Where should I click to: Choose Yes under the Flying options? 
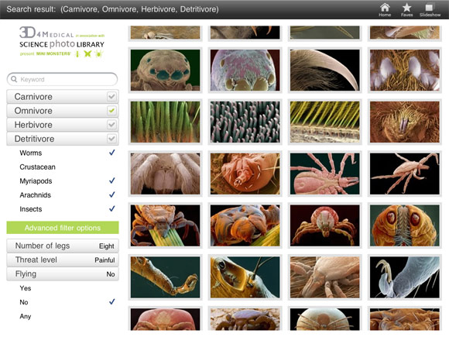(26, 288)
